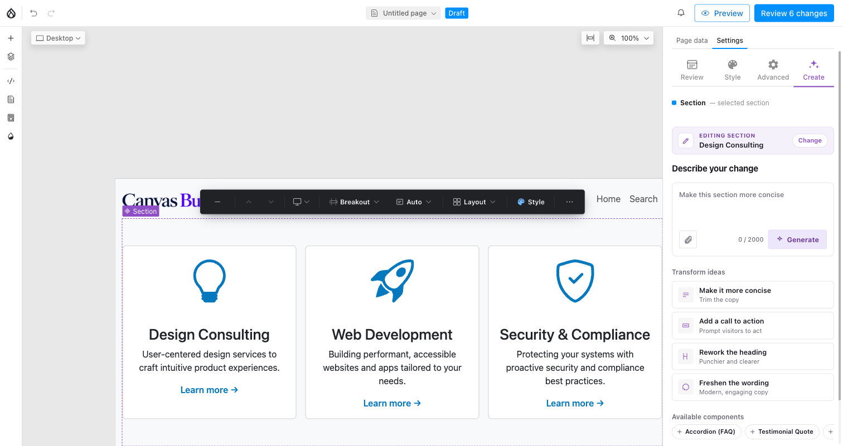Screen dimensions: 843x446
Task: Switch to the Style tab in panel
Action: pyautogui.click(x=733, y=70)
